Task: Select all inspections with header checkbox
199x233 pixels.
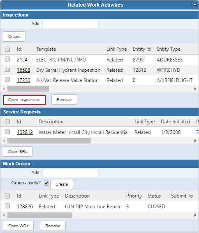Action: point(7,49)
